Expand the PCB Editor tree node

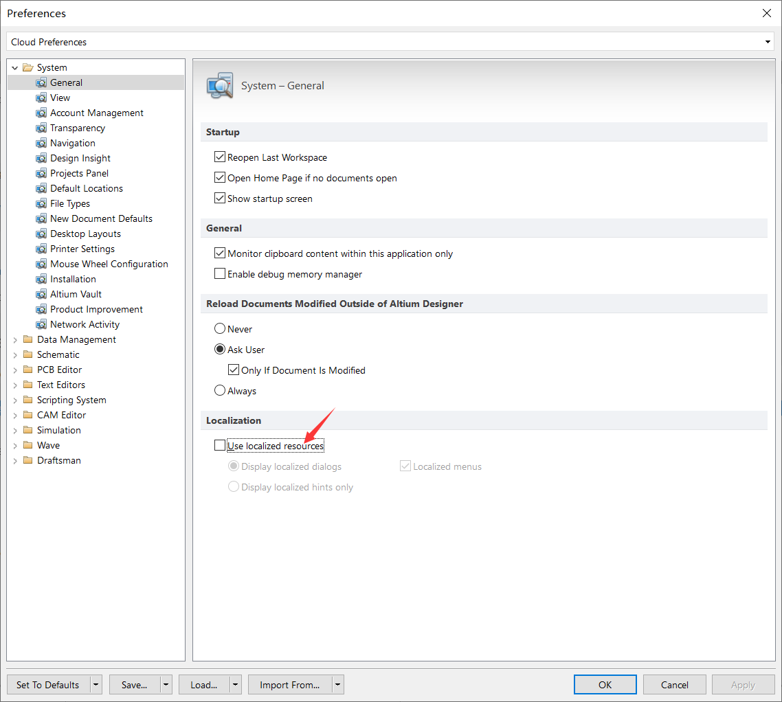pos(15,370)
